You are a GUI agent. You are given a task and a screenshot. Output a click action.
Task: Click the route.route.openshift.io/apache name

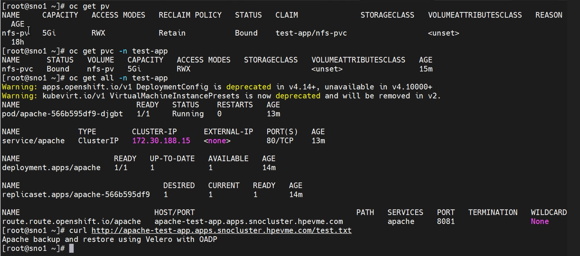pyautogui.click(x=71, y=222)
